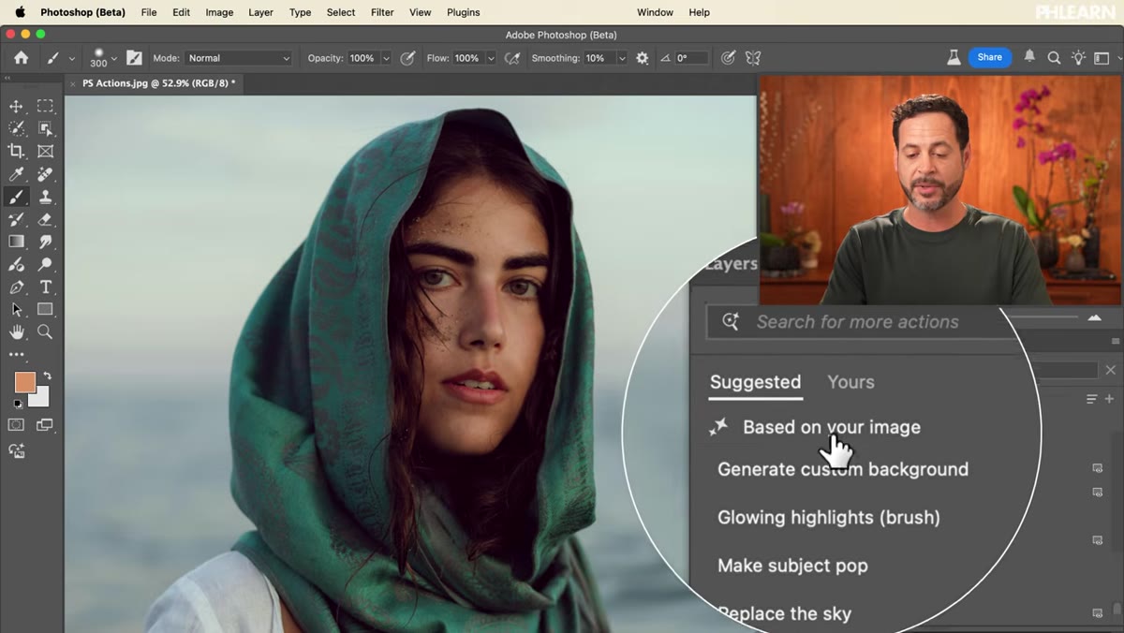Select the Path Selection tool

tap(16, 310)
